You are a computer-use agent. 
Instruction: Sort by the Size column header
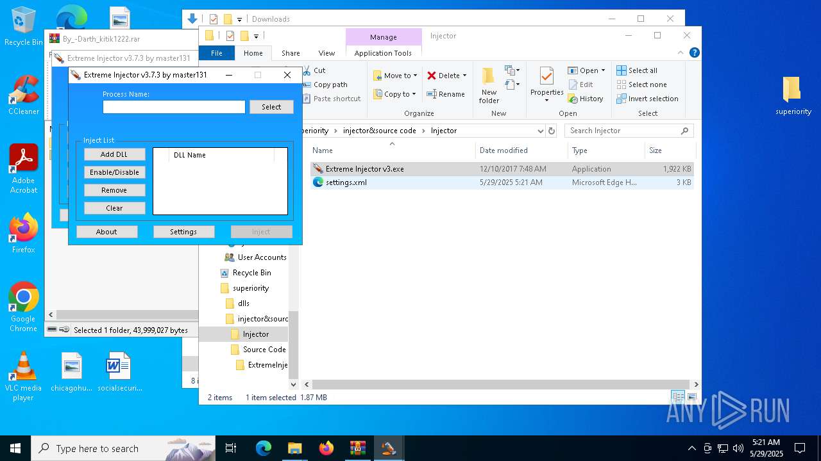[x=670, y=150]
